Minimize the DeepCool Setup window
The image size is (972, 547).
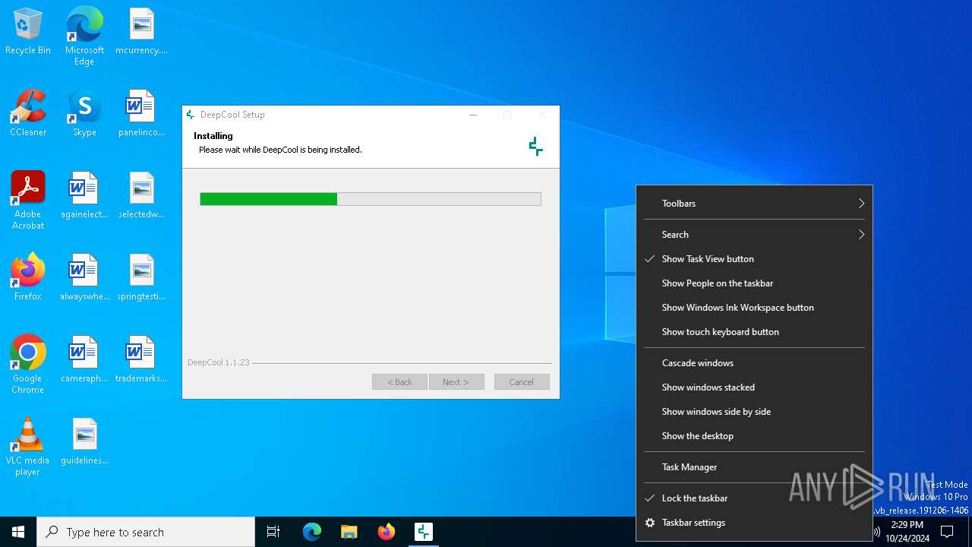[473, 115]
